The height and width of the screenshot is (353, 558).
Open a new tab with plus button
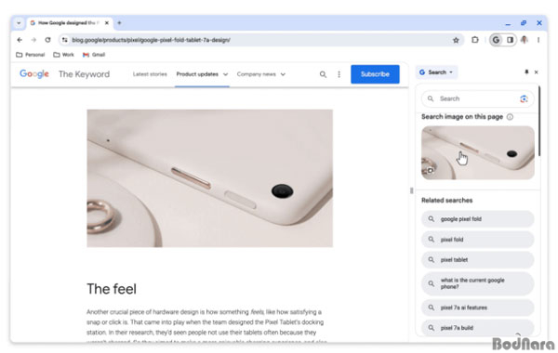tap(120, 22)
